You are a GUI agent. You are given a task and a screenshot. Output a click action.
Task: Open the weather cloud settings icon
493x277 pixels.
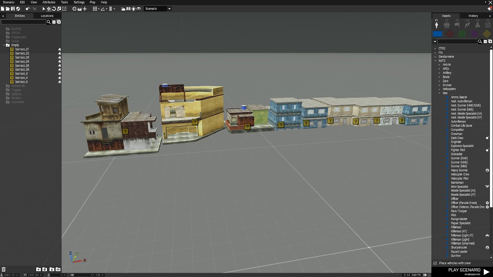click(x=123, y=8)
